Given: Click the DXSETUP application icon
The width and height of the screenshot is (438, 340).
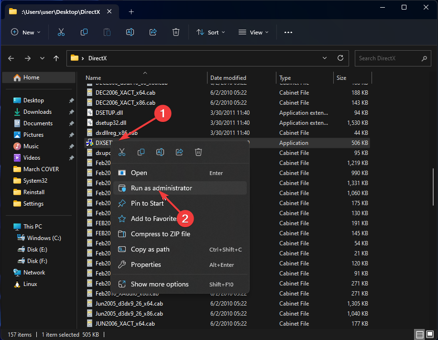Looking at the screenshot, I should point(90,143).
